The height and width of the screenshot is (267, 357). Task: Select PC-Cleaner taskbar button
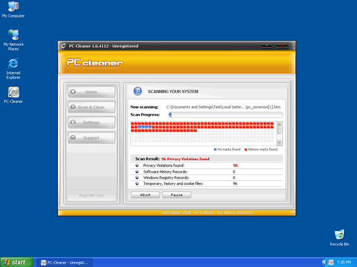click(x=66, y=262)
